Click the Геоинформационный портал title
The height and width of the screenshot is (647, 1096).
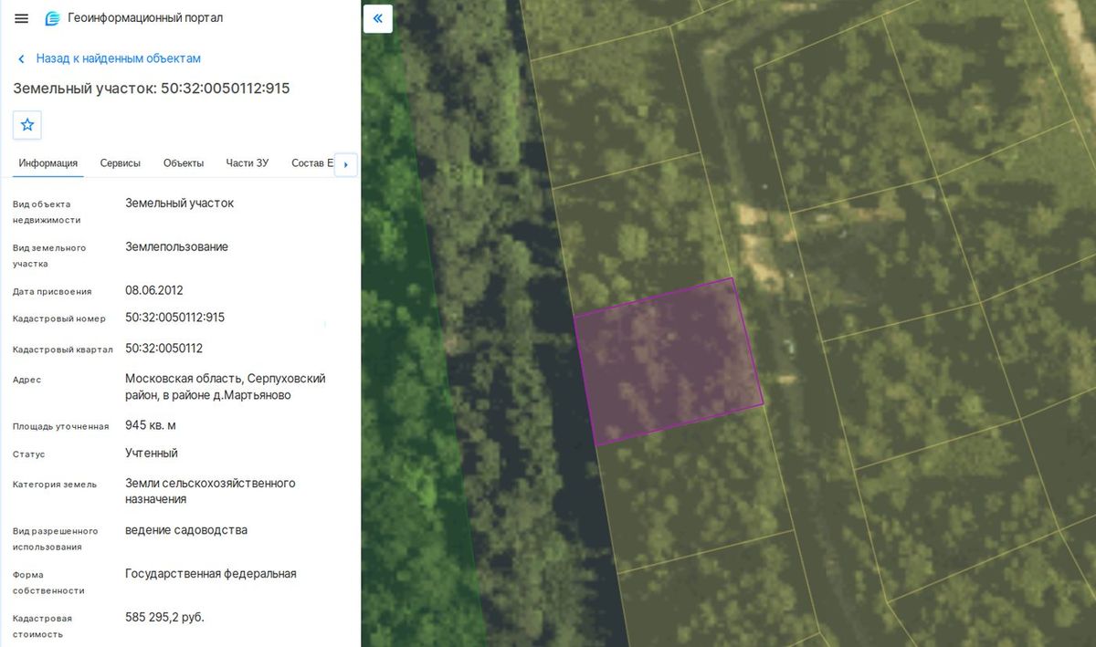[x=145, y=18]
